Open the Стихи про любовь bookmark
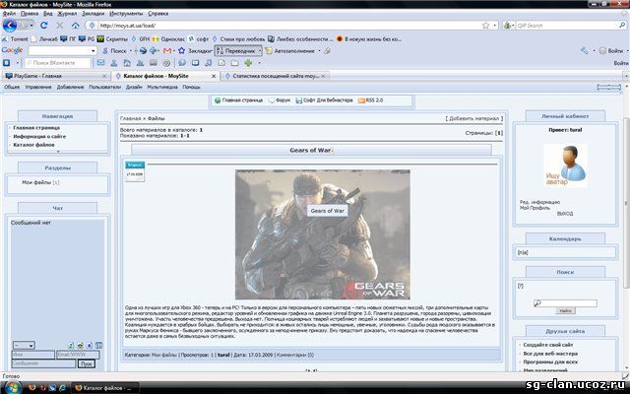This screenshot has width=630, height=394. (x=238, y=39)
